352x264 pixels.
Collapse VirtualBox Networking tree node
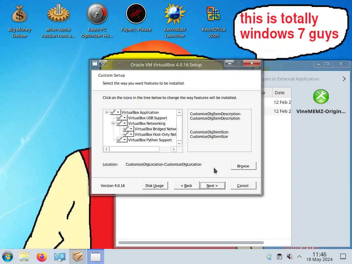(113, 123)
